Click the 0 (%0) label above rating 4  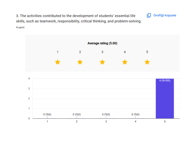click(x=135, y=114)
